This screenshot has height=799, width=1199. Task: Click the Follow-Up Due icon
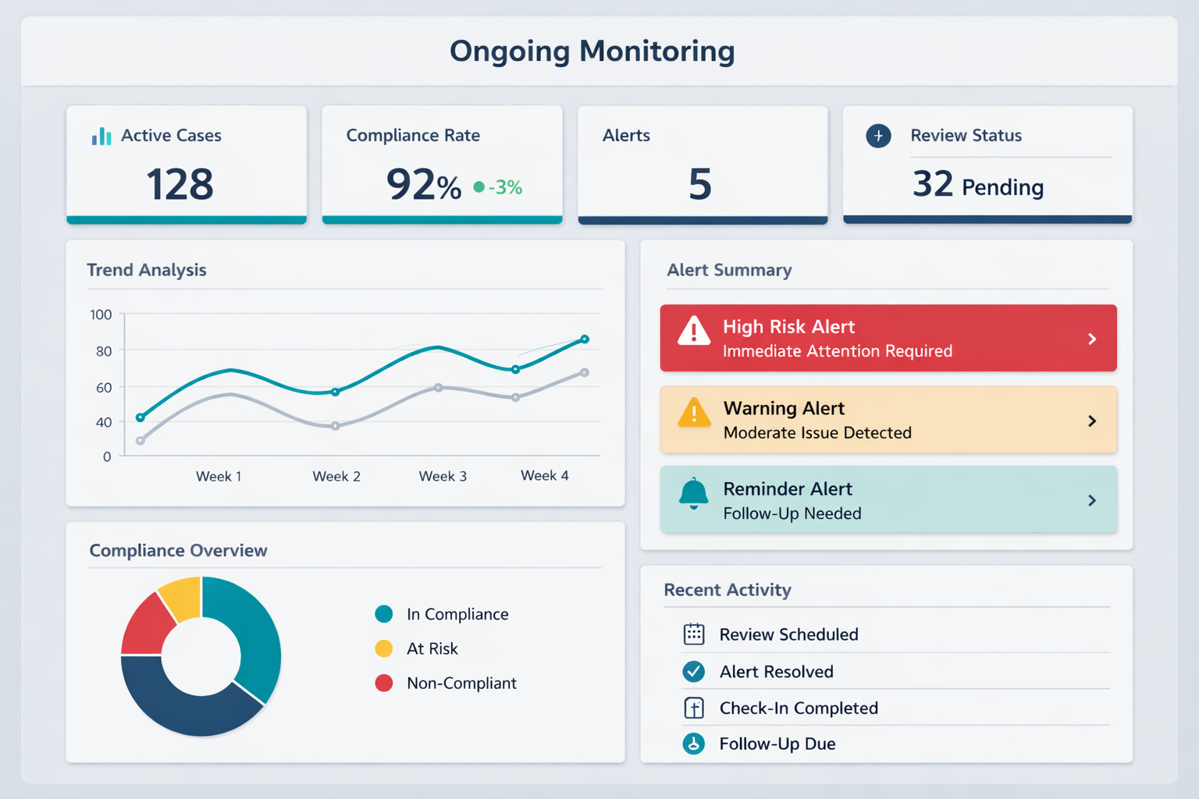694,744
